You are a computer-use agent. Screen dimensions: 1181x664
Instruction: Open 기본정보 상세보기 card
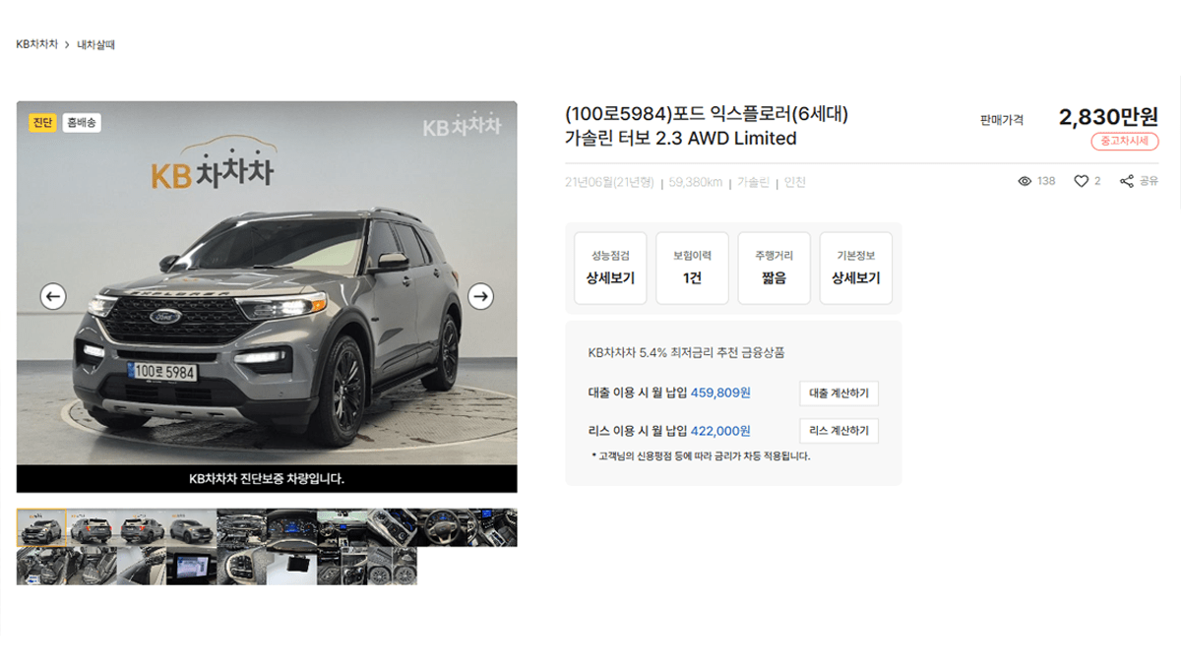click(x=856, y=268)
